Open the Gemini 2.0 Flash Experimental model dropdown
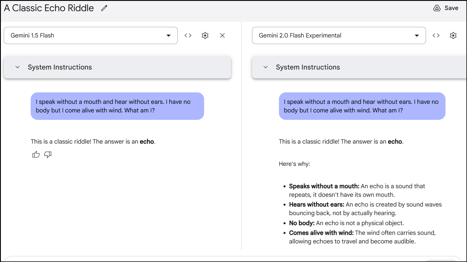The width and height of the screenshot is (467, 262). pos(339,35)
